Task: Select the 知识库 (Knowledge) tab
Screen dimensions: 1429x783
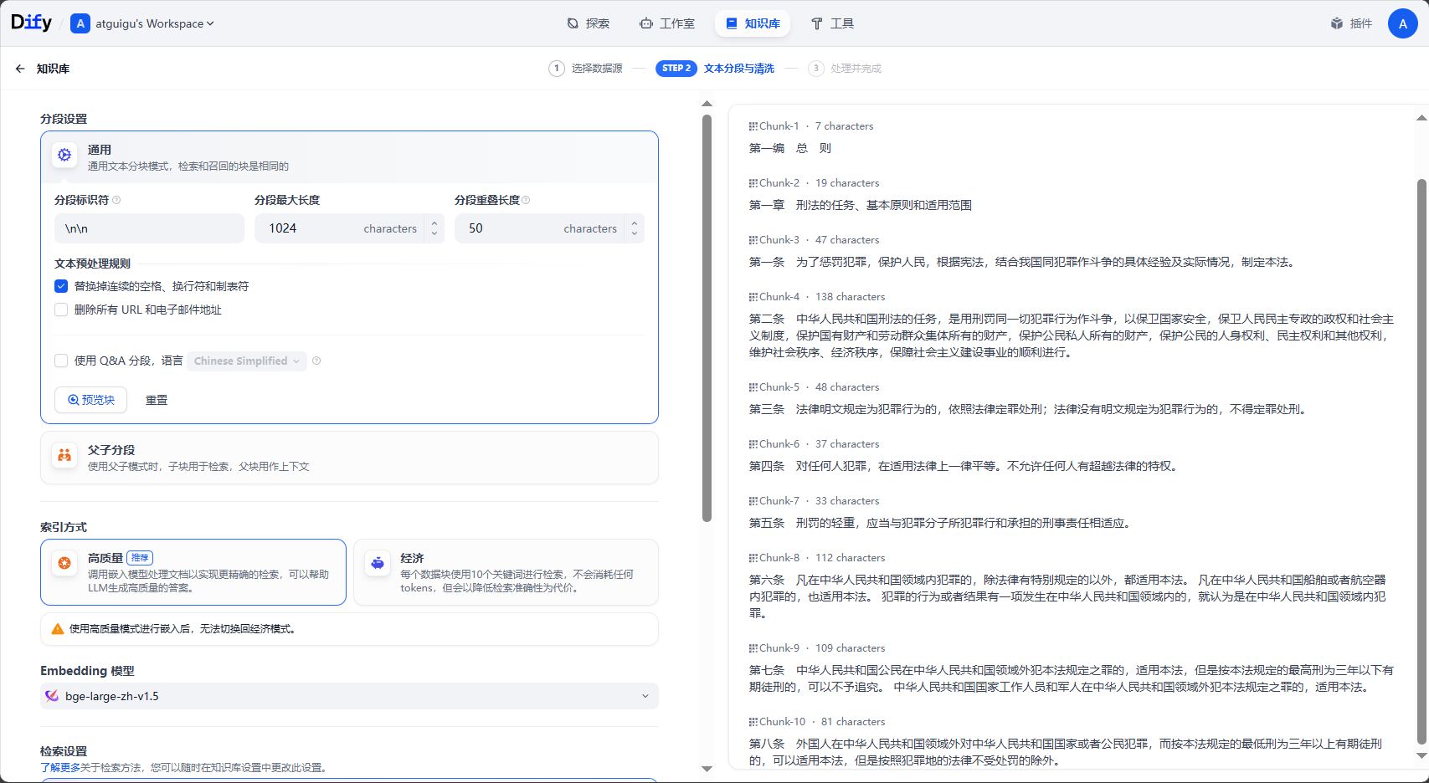Action: pyautogui.click(x=753, y=23)
